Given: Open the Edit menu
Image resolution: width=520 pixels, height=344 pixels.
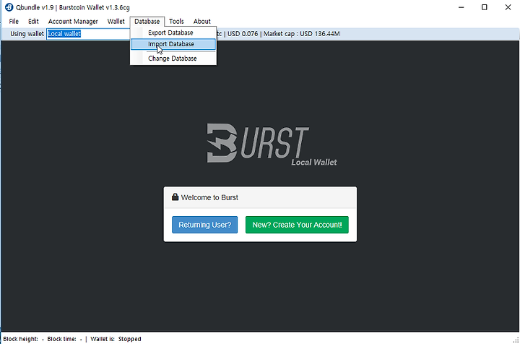Looking at the screenshot, I should pos(33,21).
